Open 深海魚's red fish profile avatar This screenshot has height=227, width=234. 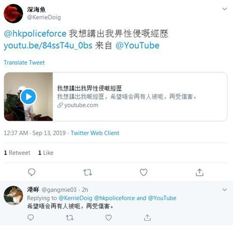(13, 13)
